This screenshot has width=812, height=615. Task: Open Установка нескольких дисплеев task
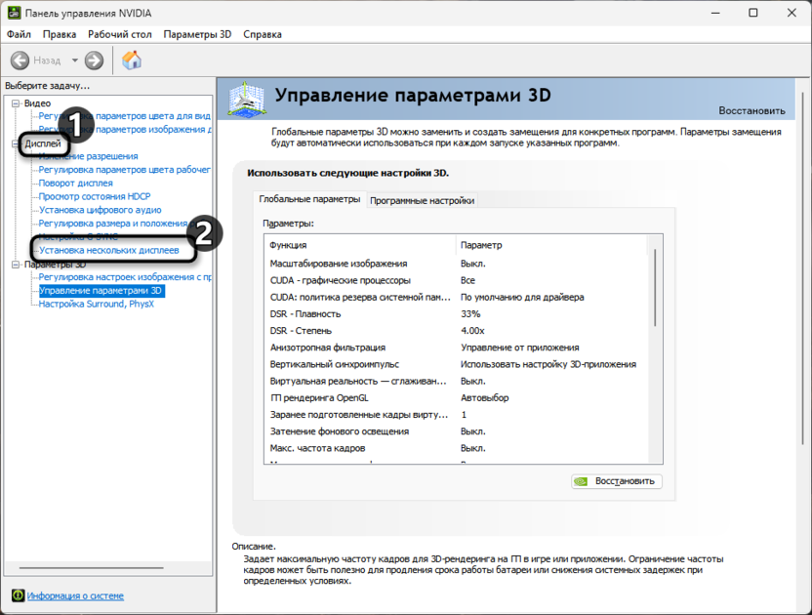(109, 250)
